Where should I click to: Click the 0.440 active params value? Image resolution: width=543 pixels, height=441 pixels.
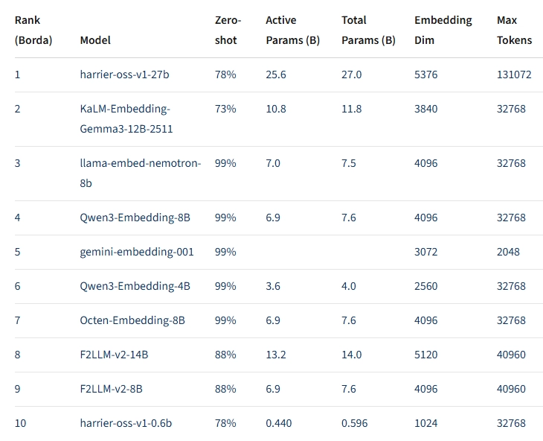278,423
